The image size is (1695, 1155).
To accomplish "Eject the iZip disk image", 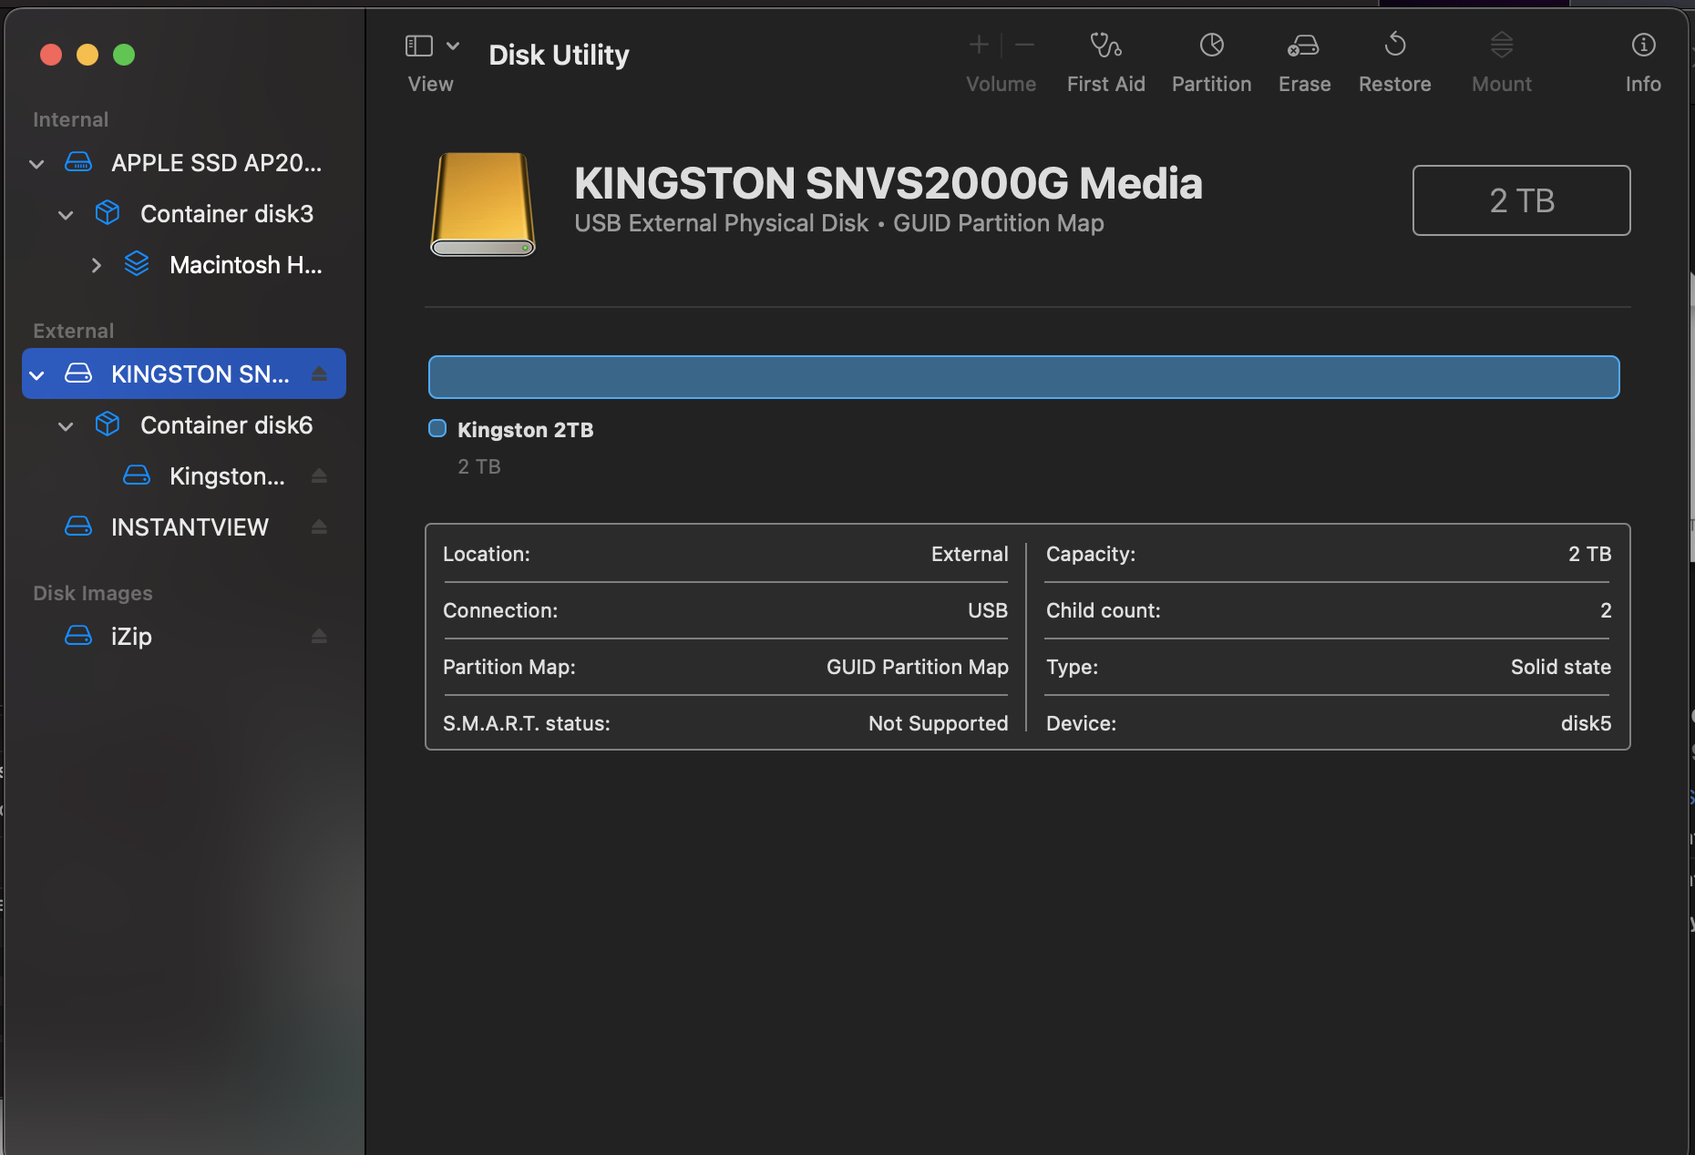I will click(x=319, y=637).
